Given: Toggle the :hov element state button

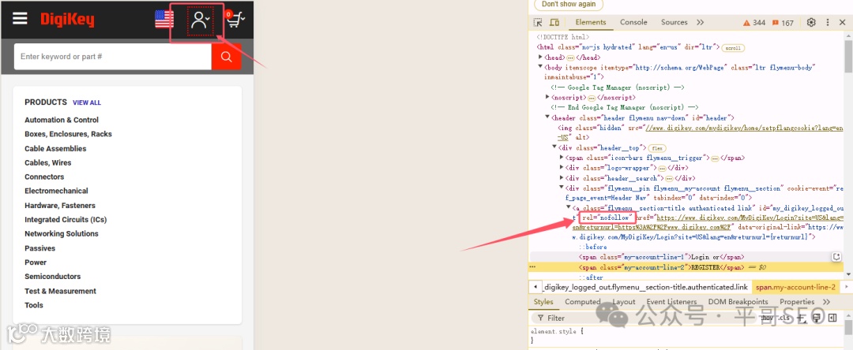Looking at the screenshot, I should tap(768, 318).
